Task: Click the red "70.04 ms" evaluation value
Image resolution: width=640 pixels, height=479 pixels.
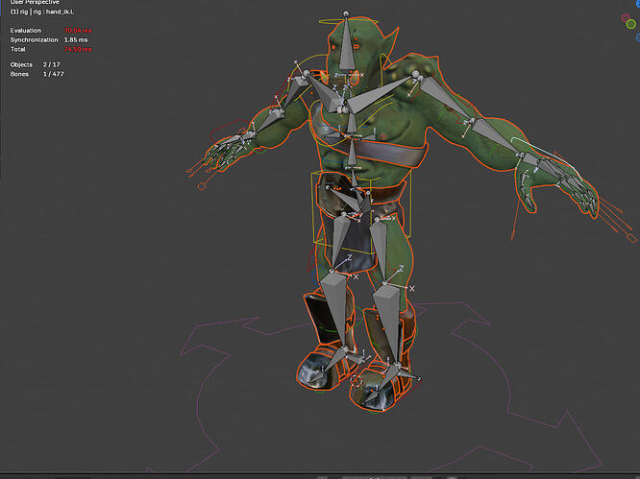Action: [78, 31]
